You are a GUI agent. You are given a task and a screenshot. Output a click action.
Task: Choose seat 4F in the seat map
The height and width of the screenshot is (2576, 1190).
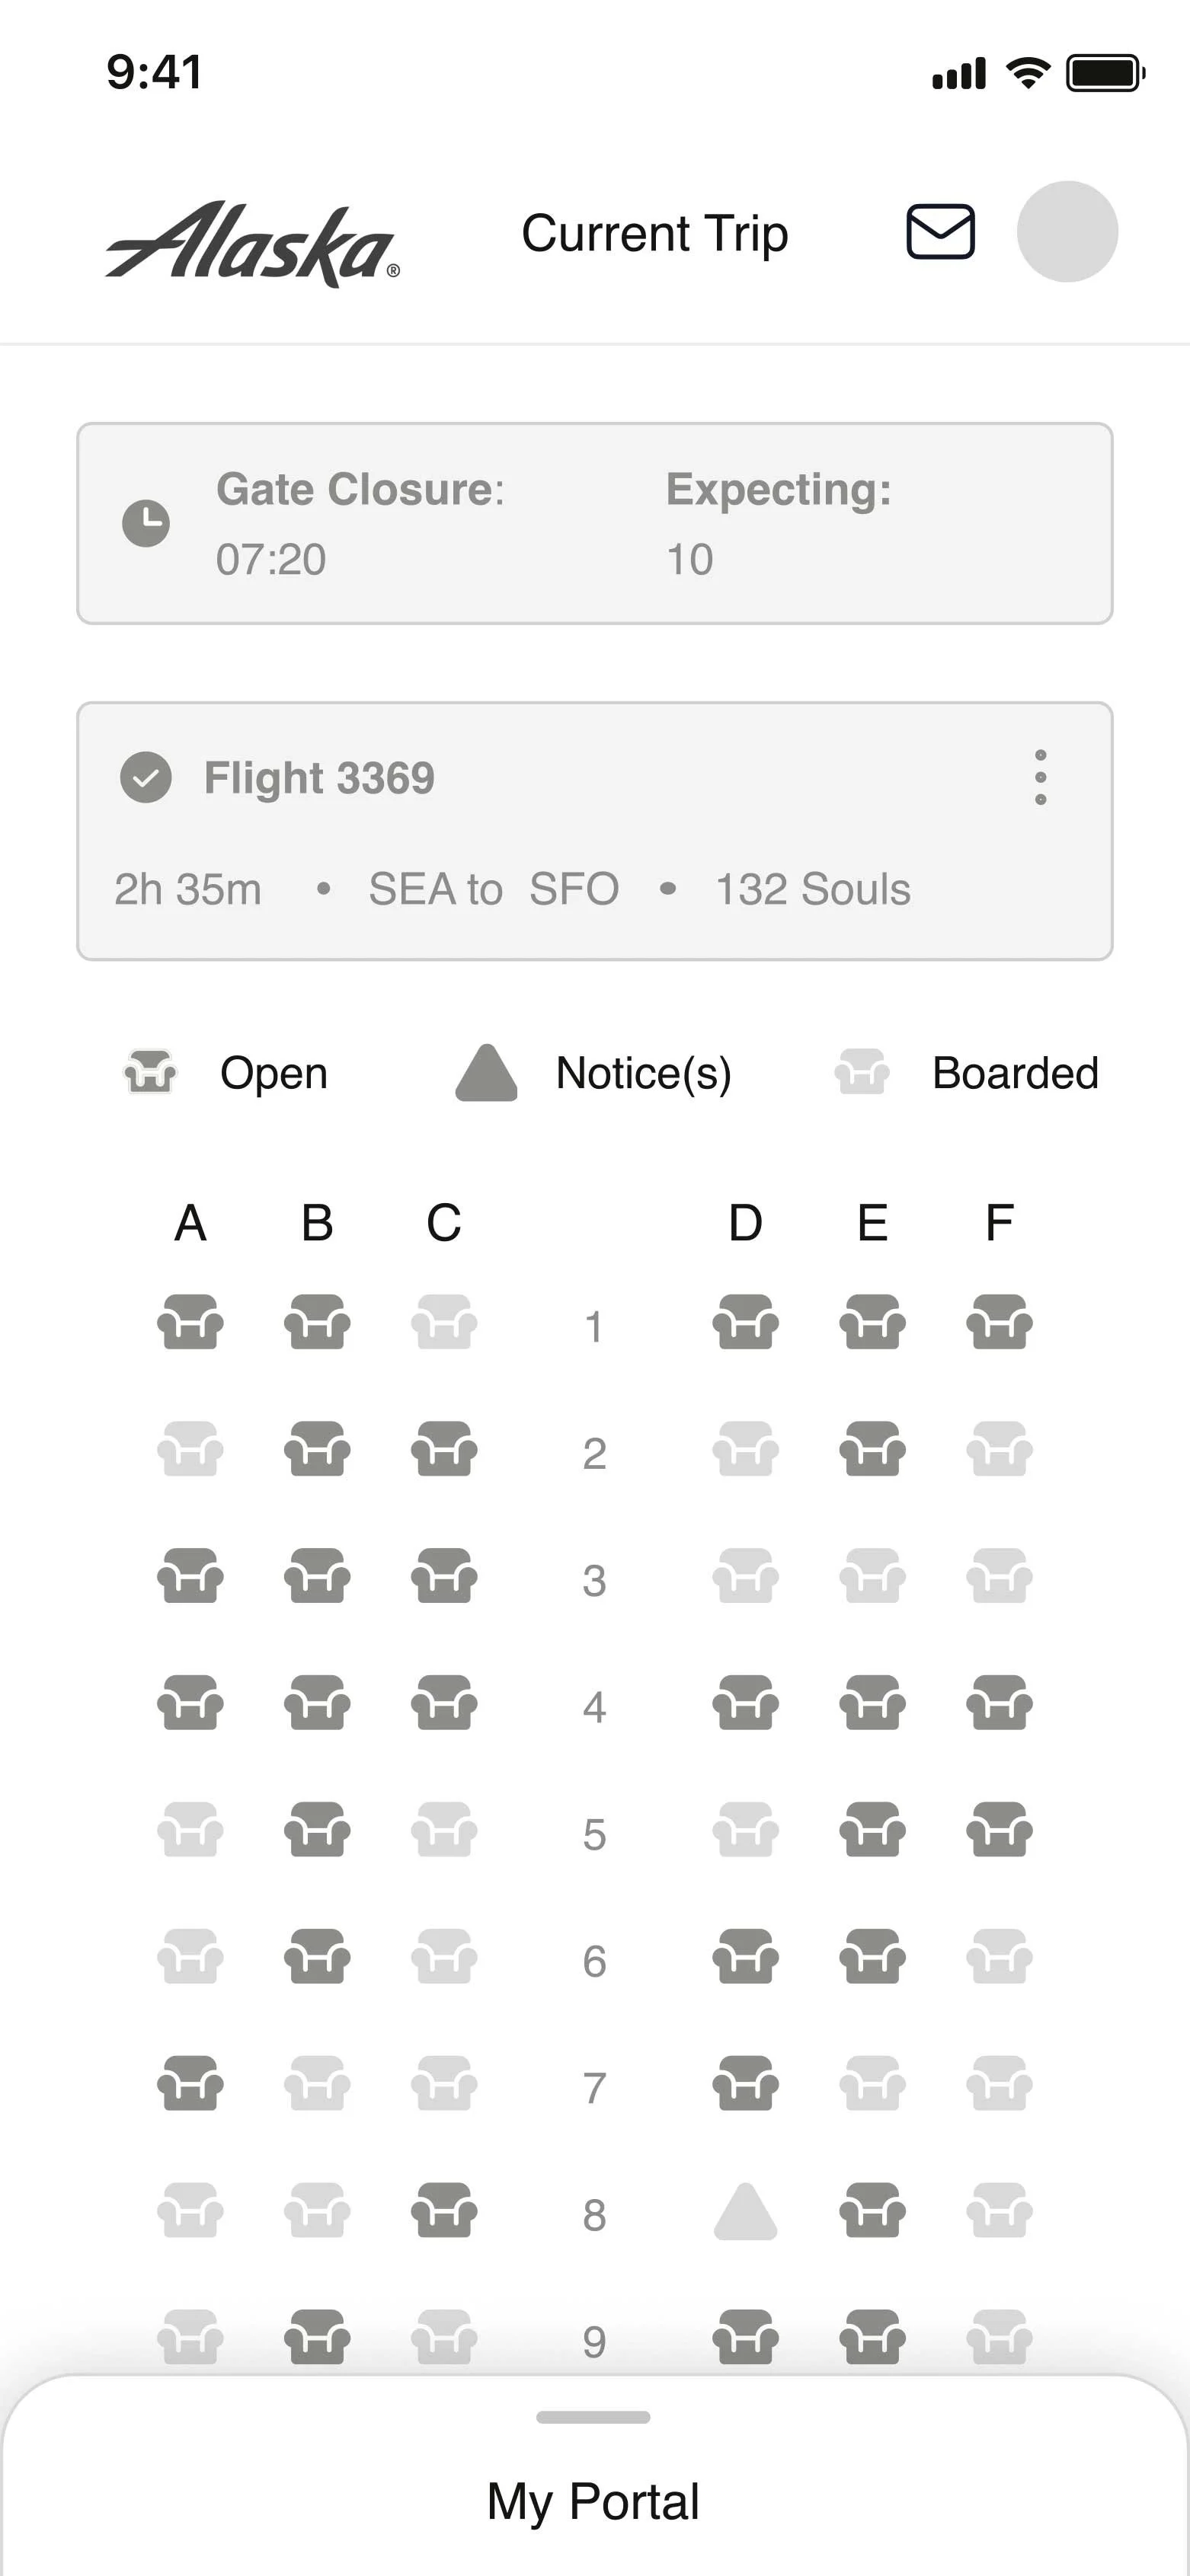tap(1000, 1702)
